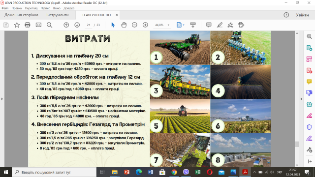Add document to starred with star icon

[17, 25]
